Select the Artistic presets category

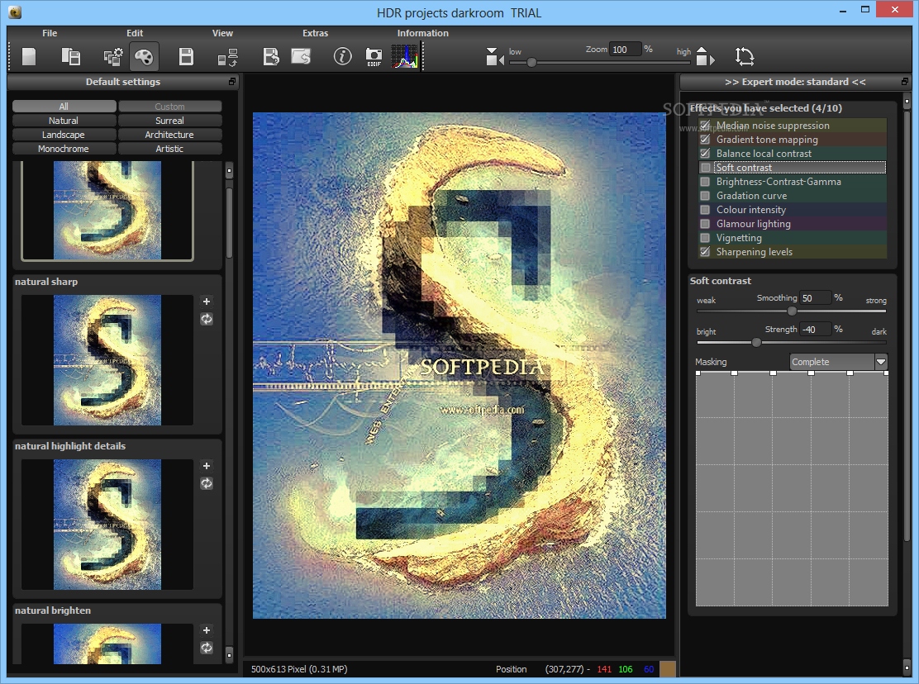pos(170,149)
